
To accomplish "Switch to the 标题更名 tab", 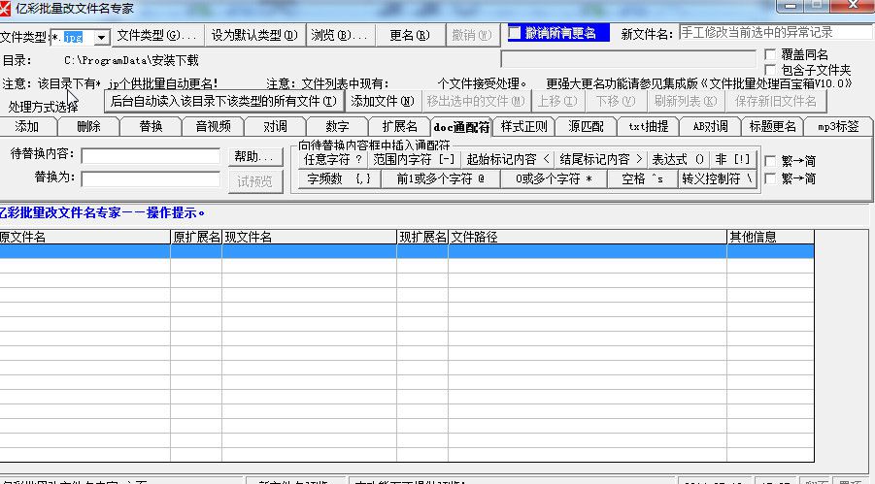I will tap(772, 126).
